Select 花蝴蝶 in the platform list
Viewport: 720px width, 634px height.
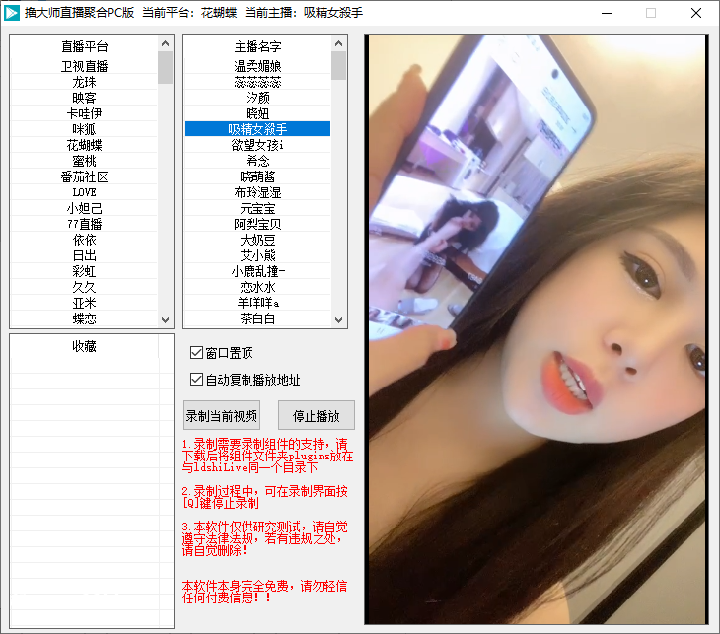tap(84, 145)
